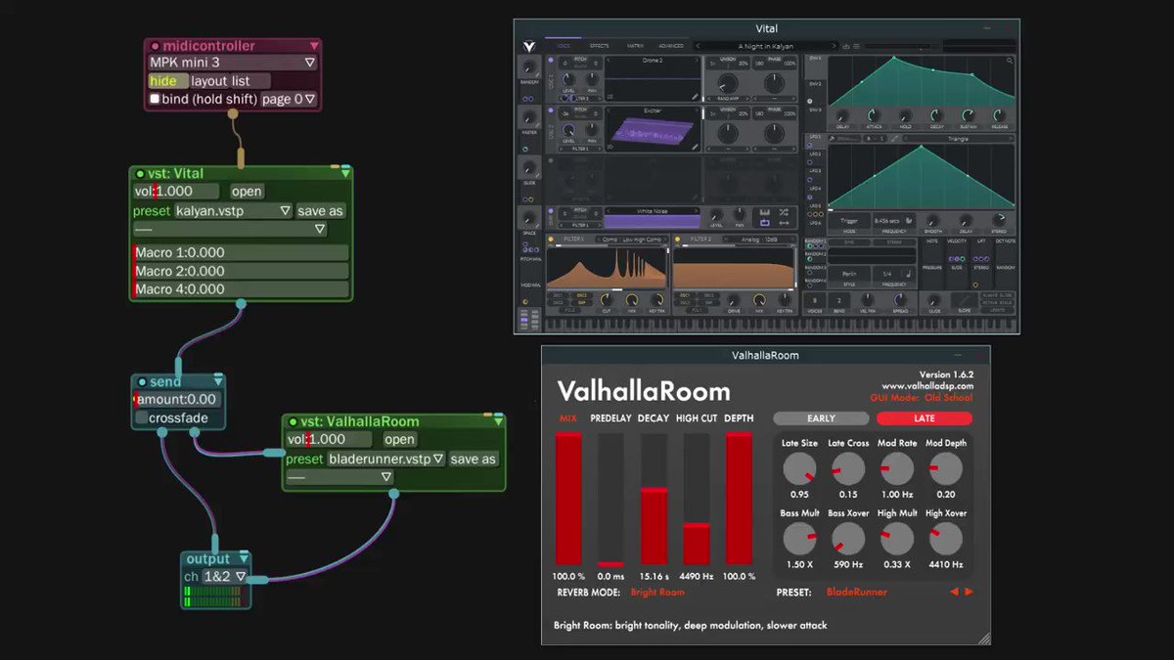Open the kalyan.vstp preset dropdown
The height and width of the screenshot is (660, 1174).
[x=233, y=210]
